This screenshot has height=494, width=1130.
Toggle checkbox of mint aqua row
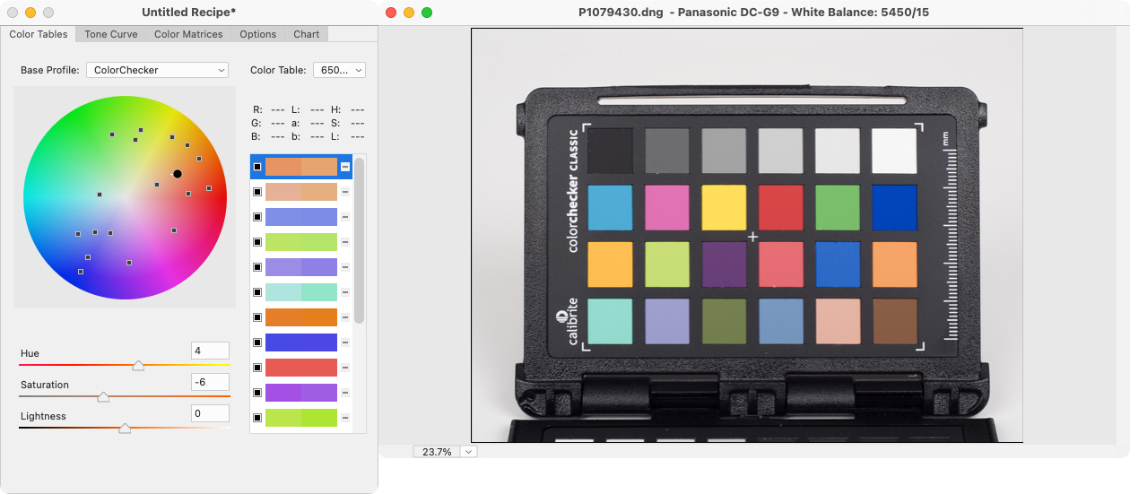point(257,292)
